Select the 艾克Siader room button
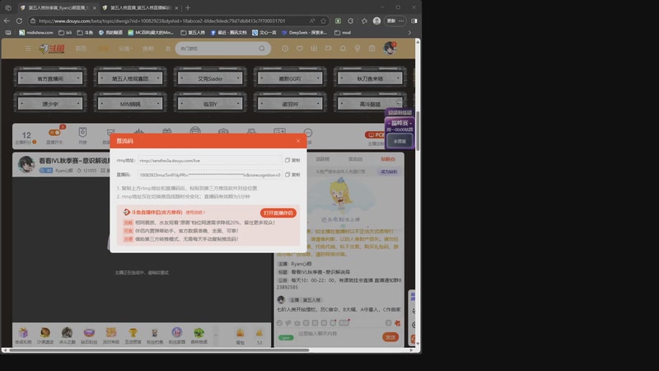The height and width of the screenshot is (371, 659). click(x=210, y=78)
